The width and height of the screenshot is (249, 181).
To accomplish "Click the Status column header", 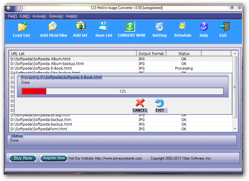I will point(184,53).
